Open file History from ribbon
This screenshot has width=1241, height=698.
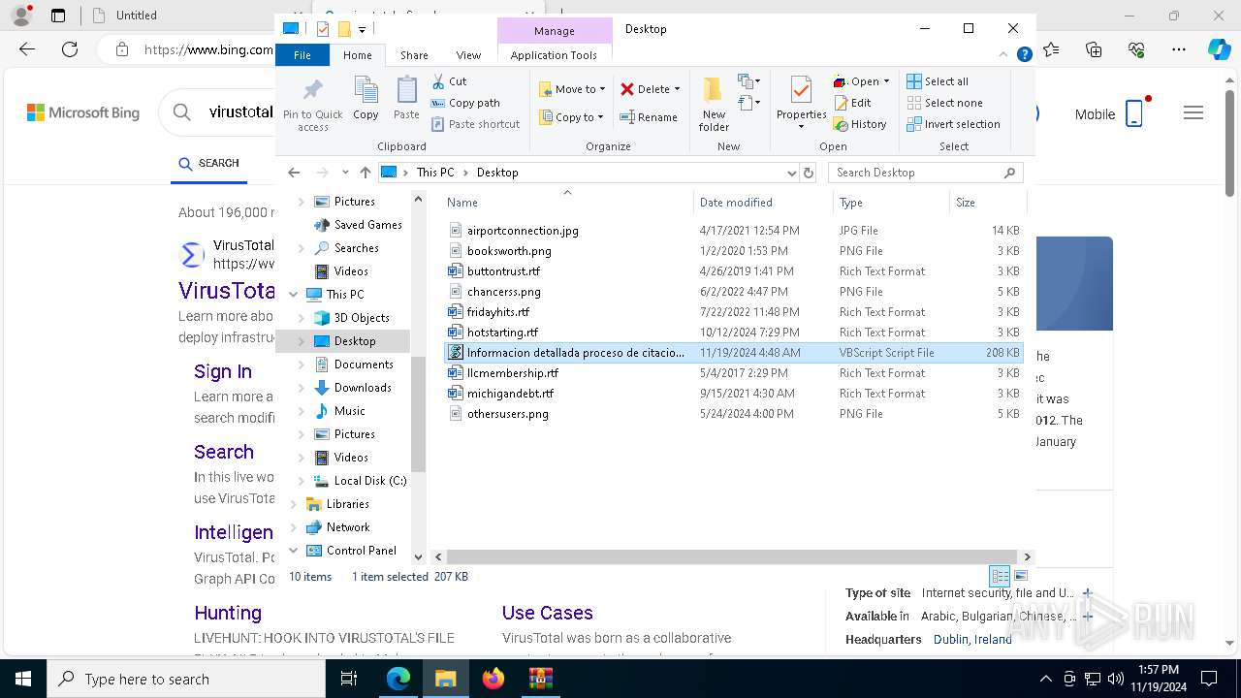pos(860,124)
